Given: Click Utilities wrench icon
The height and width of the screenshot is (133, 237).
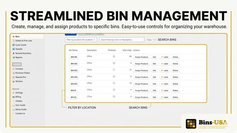Looking at the screenshot, I should [x=13, y=101].
